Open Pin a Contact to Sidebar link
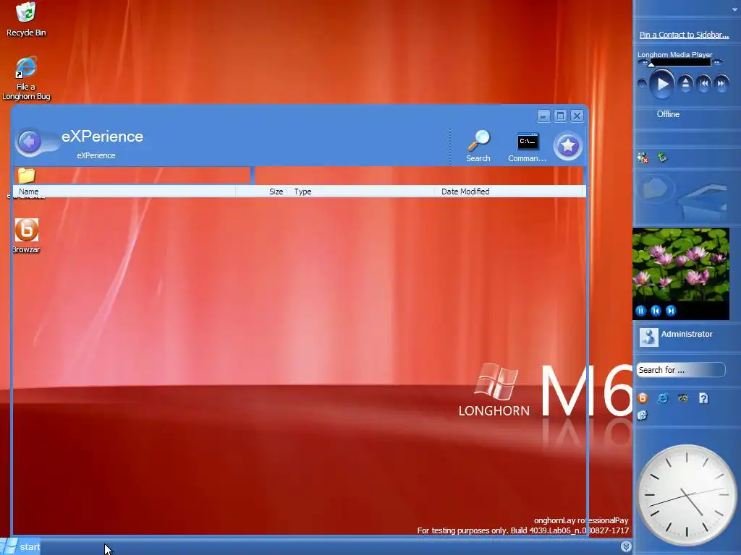The height and width of the screenshot is (555, 741). tap(684, 35)
